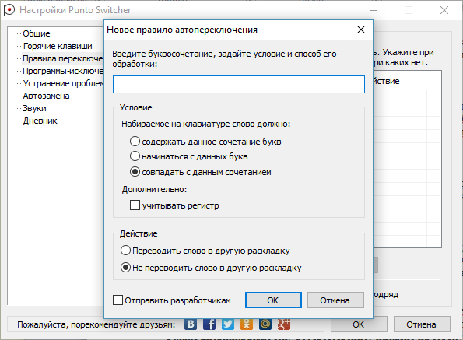Tick 'Отправить разработчикам' checkbox
This screenshot has width=463, height=340.
pos(118,300)
